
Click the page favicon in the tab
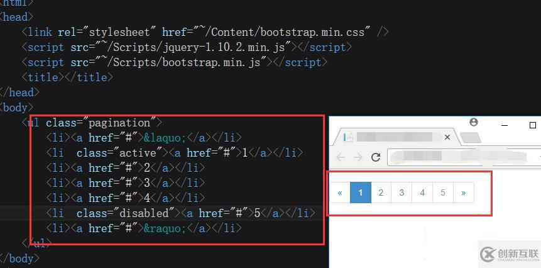[x=348, y=137]
